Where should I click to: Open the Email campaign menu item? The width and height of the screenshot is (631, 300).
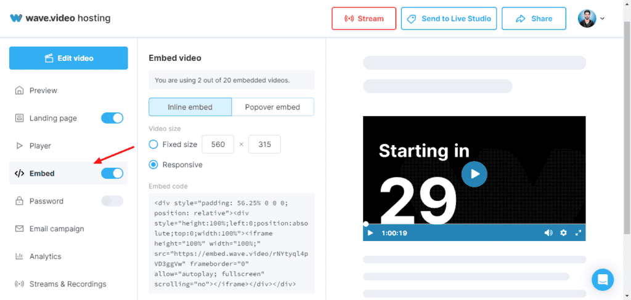[x=68, y=229]
